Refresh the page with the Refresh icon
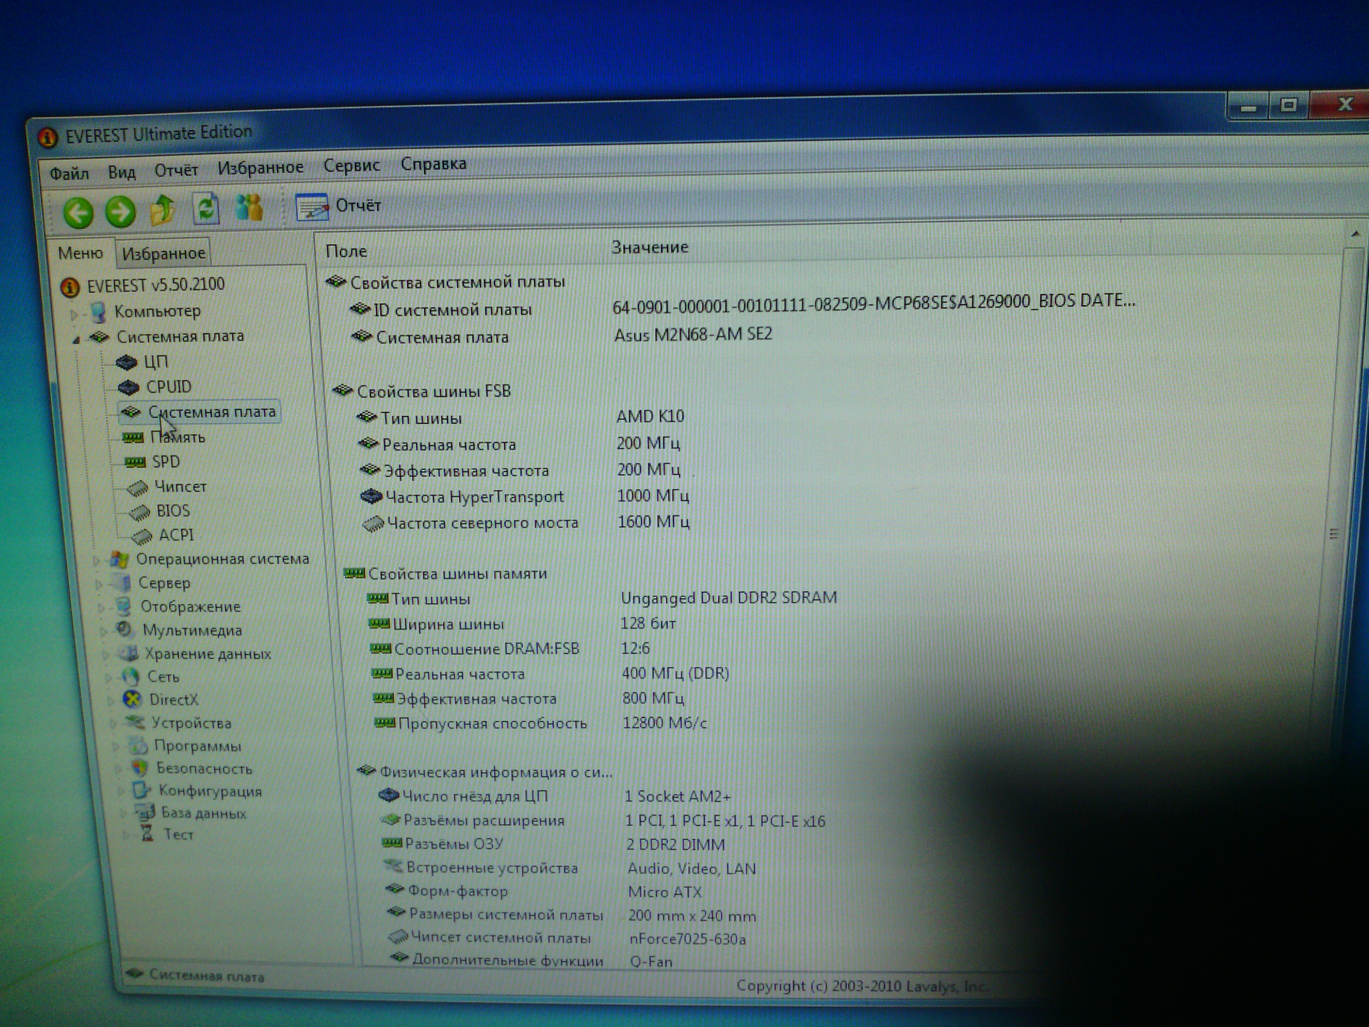The image size is (1369, 1027). 205,208
